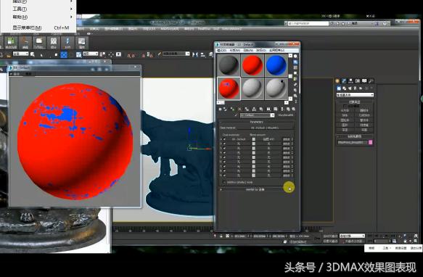This screenshot has width=423, height=277.
Task: Toggle third coat material checkbox
Action: click(x=224, y=149)
